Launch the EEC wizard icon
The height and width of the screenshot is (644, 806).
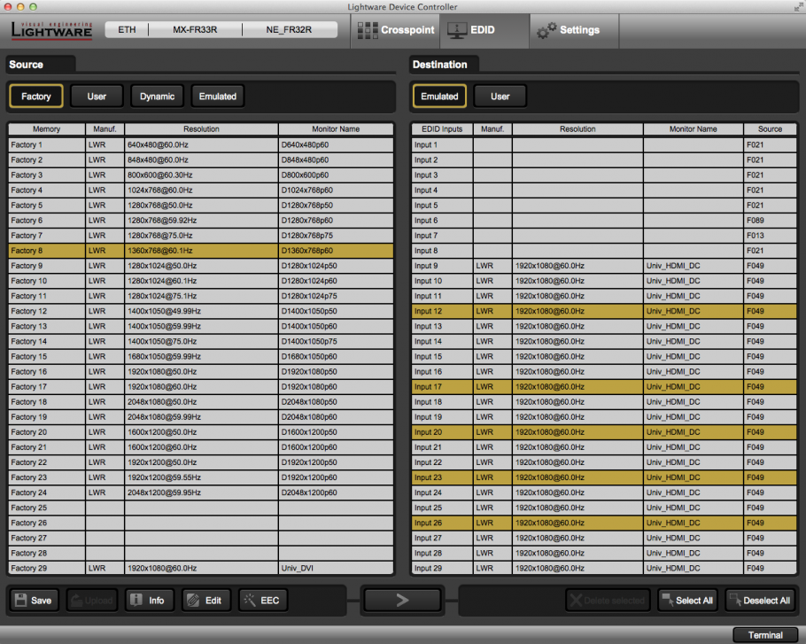coord(261,601)
